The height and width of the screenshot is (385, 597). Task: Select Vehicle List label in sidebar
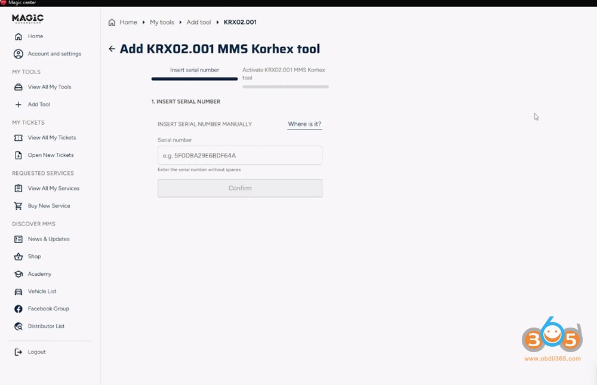(x=42, y=292)
